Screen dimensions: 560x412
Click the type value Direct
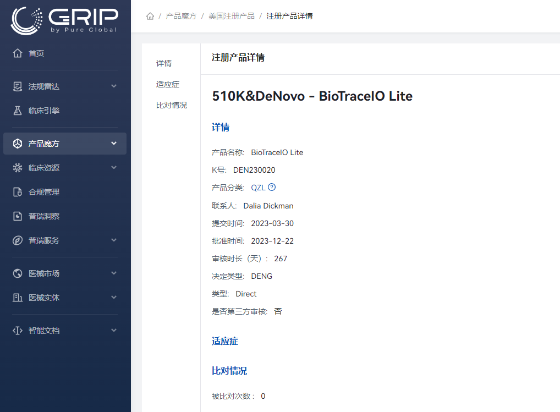[246, 294]
